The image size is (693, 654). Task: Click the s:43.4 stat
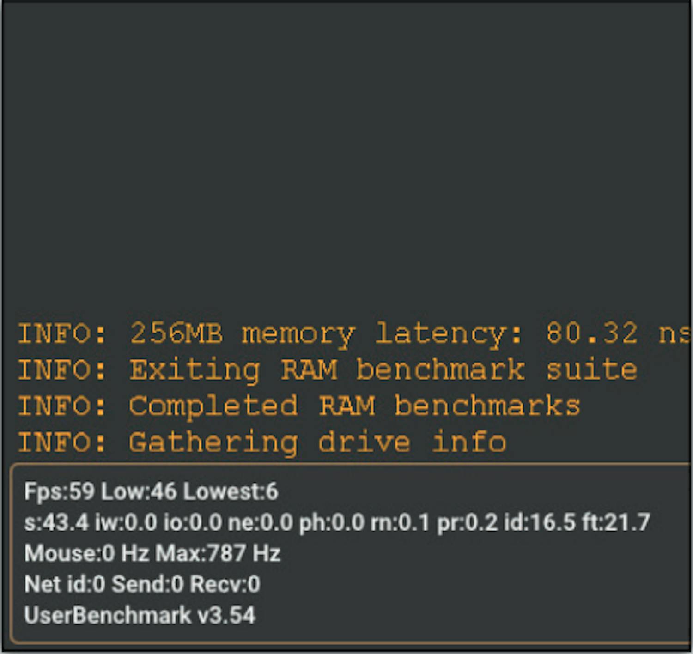tap(56, 522)
